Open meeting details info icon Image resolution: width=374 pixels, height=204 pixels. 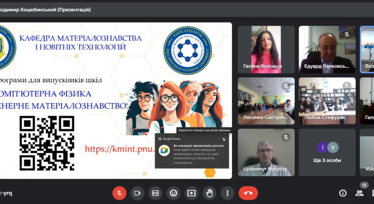coord(343,193)
